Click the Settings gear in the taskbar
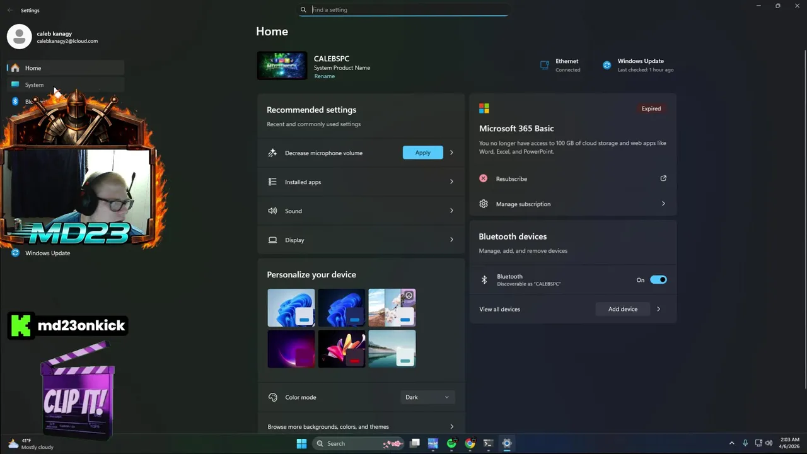807x454 pixels. coord(506,443)
